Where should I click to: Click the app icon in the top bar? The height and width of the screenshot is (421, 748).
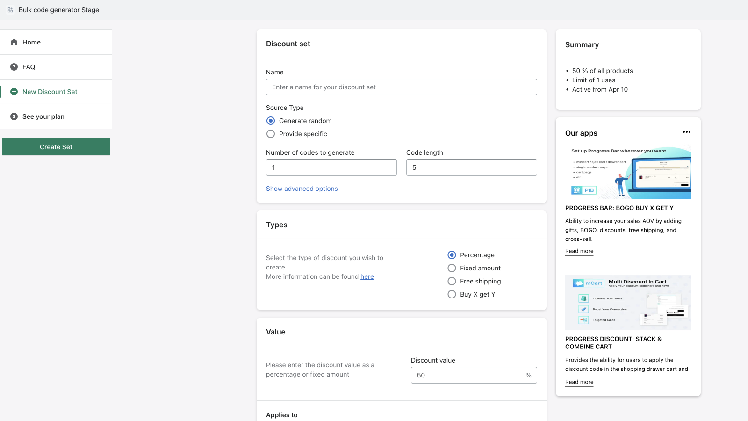(x=10, y=10)
